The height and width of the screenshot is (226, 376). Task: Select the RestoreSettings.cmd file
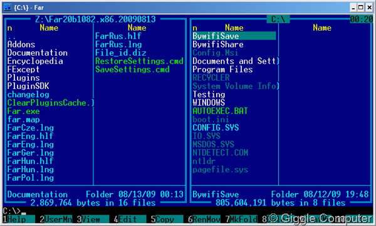point(139,61)
